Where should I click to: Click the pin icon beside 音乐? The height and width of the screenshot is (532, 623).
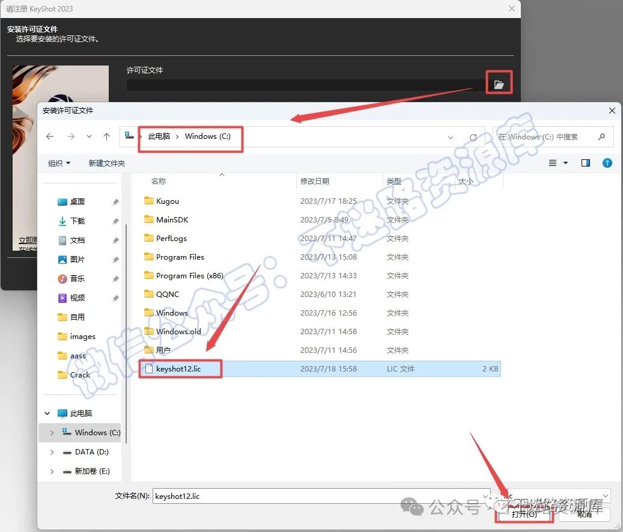point(115,279)
